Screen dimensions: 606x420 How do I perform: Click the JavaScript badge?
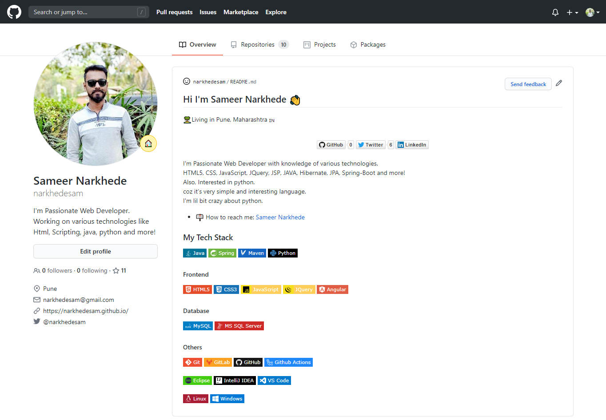(261, 289)
